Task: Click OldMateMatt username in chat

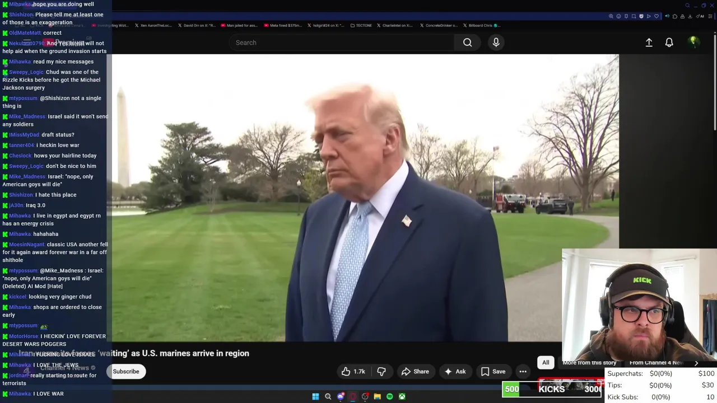Action: tap(25, 33)
